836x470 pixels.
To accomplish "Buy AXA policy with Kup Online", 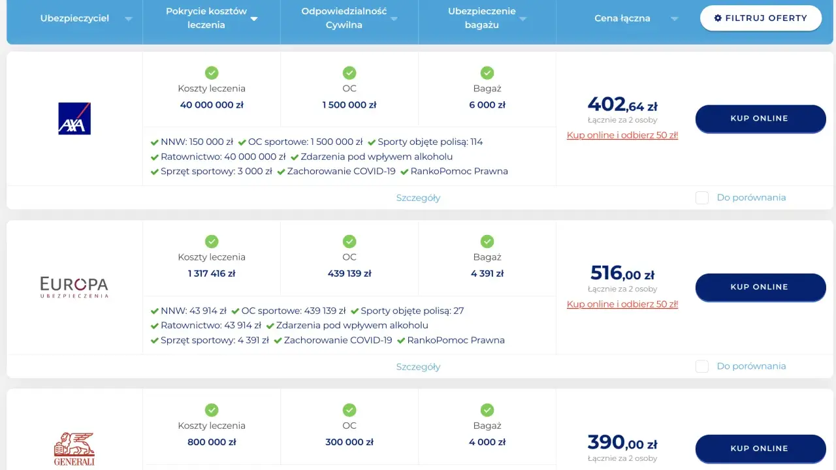I will (761, 118).
